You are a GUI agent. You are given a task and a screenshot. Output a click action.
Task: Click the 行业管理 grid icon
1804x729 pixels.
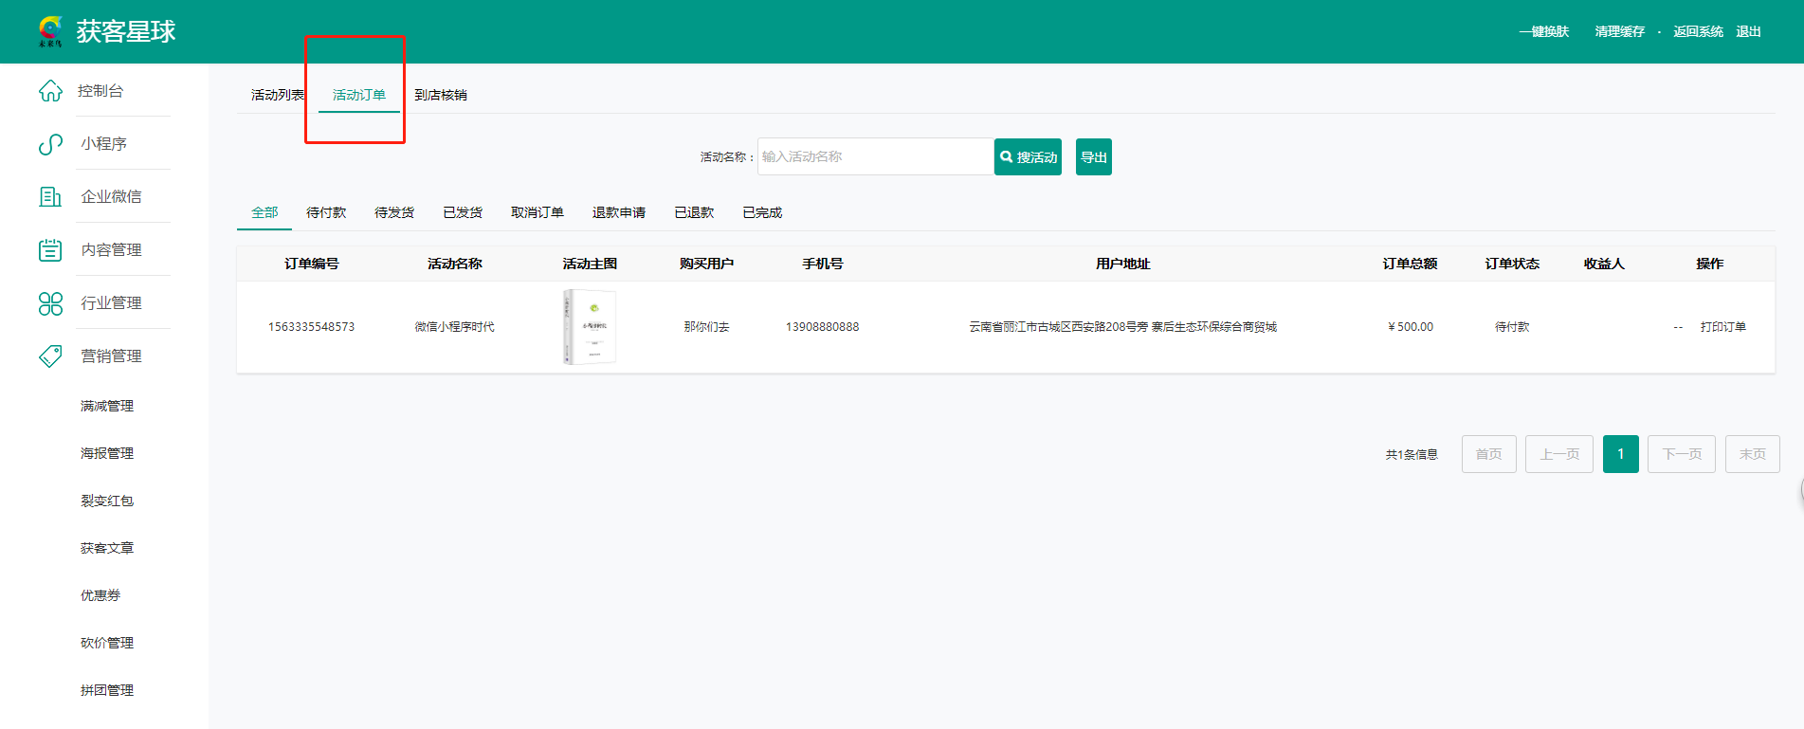tap(50, 303)
